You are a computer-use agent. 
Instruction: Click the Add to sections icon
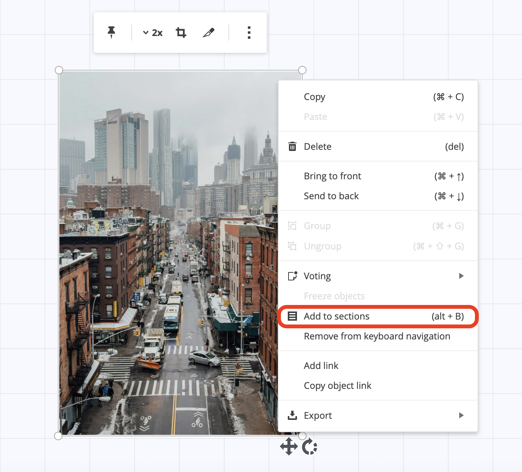tap(292, 316)
